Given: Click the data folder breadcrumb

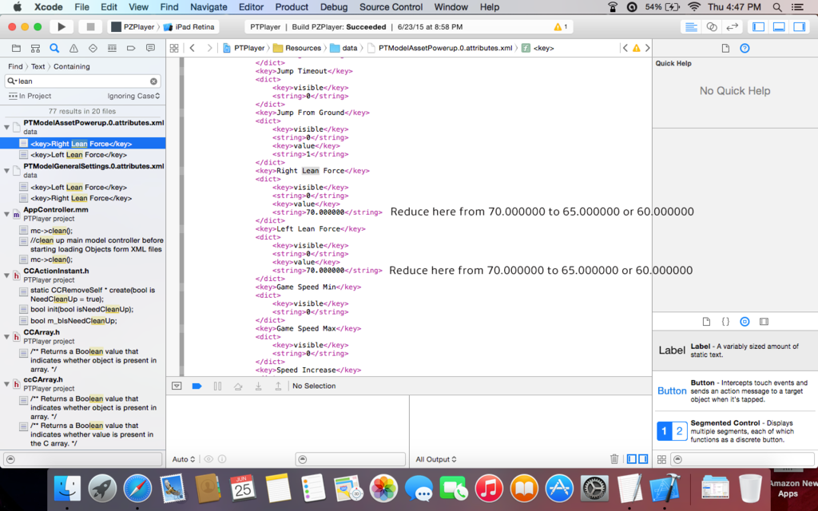Looking at the screenshot, I should tap(343, 48).
